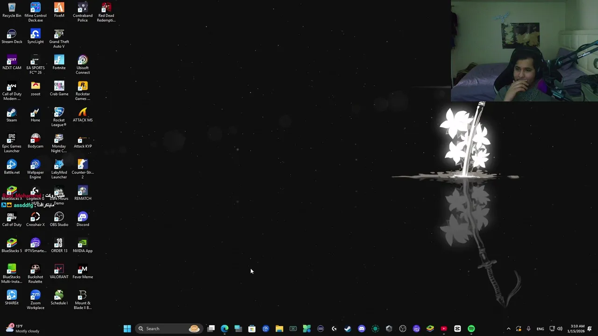Launch BlueStacks Multi-Instance shortcut
Screen dimensions: 598x336
(x=12, y=274)
